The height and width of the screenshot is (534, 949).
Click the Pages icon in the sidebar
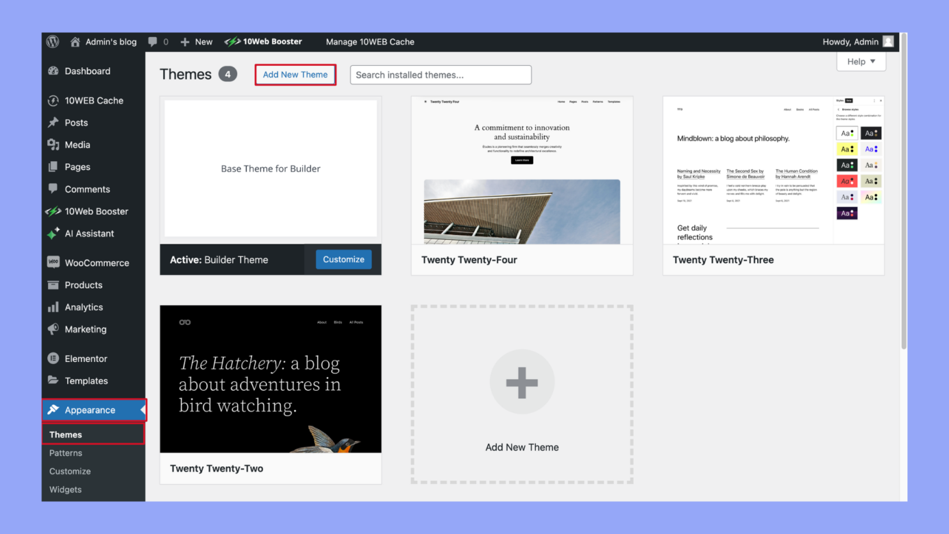[x=54, y=166]
